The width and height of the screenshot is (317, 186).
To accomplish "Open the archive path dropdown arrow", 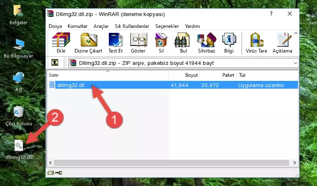I will pyautogui.click(x=296, y=63).
